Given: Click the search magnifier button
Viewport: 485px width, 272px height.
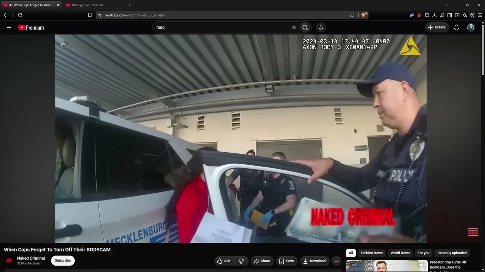Looking at the screenshot, I should point(305,27).
